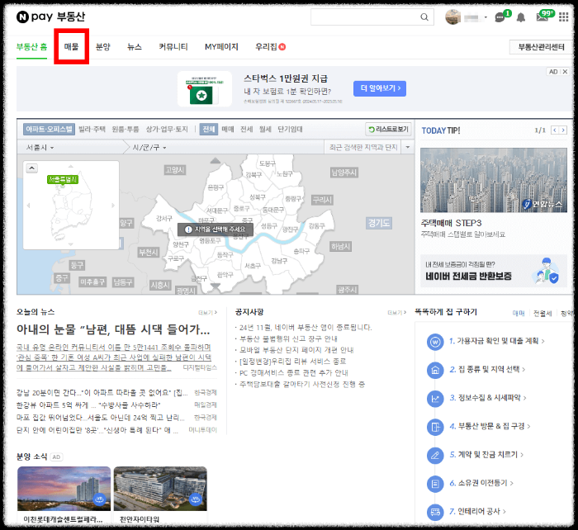
Task: Open the 매물 tab
Action: point(71,47)
